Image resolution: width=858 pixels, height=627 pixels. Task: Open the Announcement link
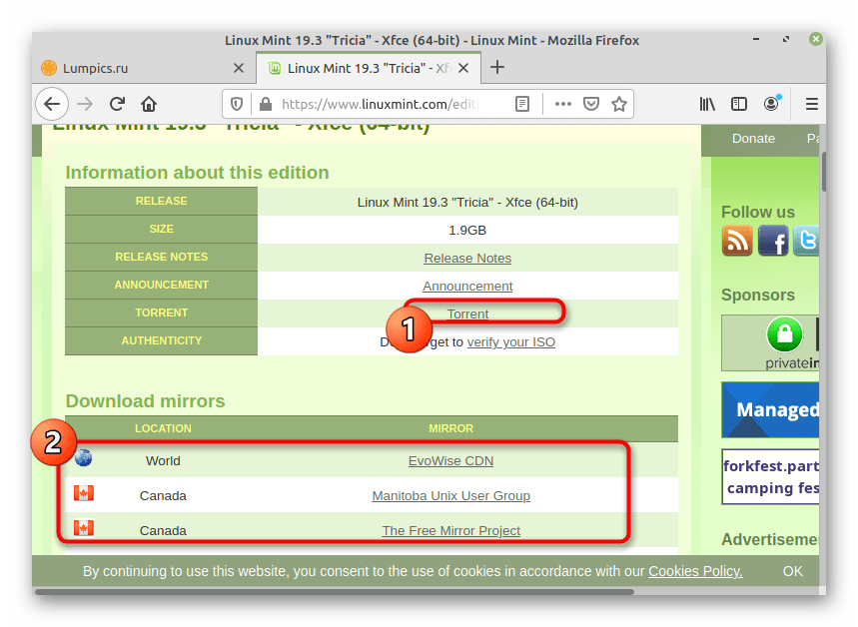[x=467, y=287]
